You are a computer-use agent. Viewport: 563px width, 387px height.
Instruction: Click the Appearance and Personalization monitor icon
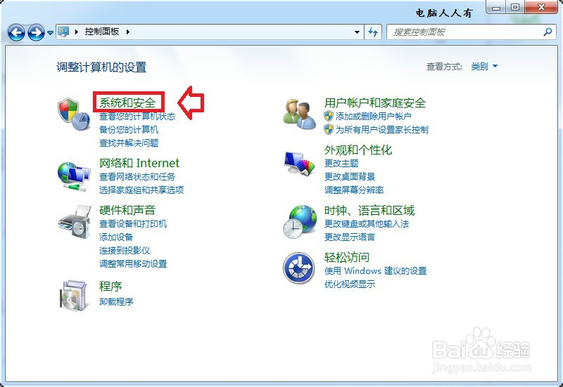click(x=299, y=164)
